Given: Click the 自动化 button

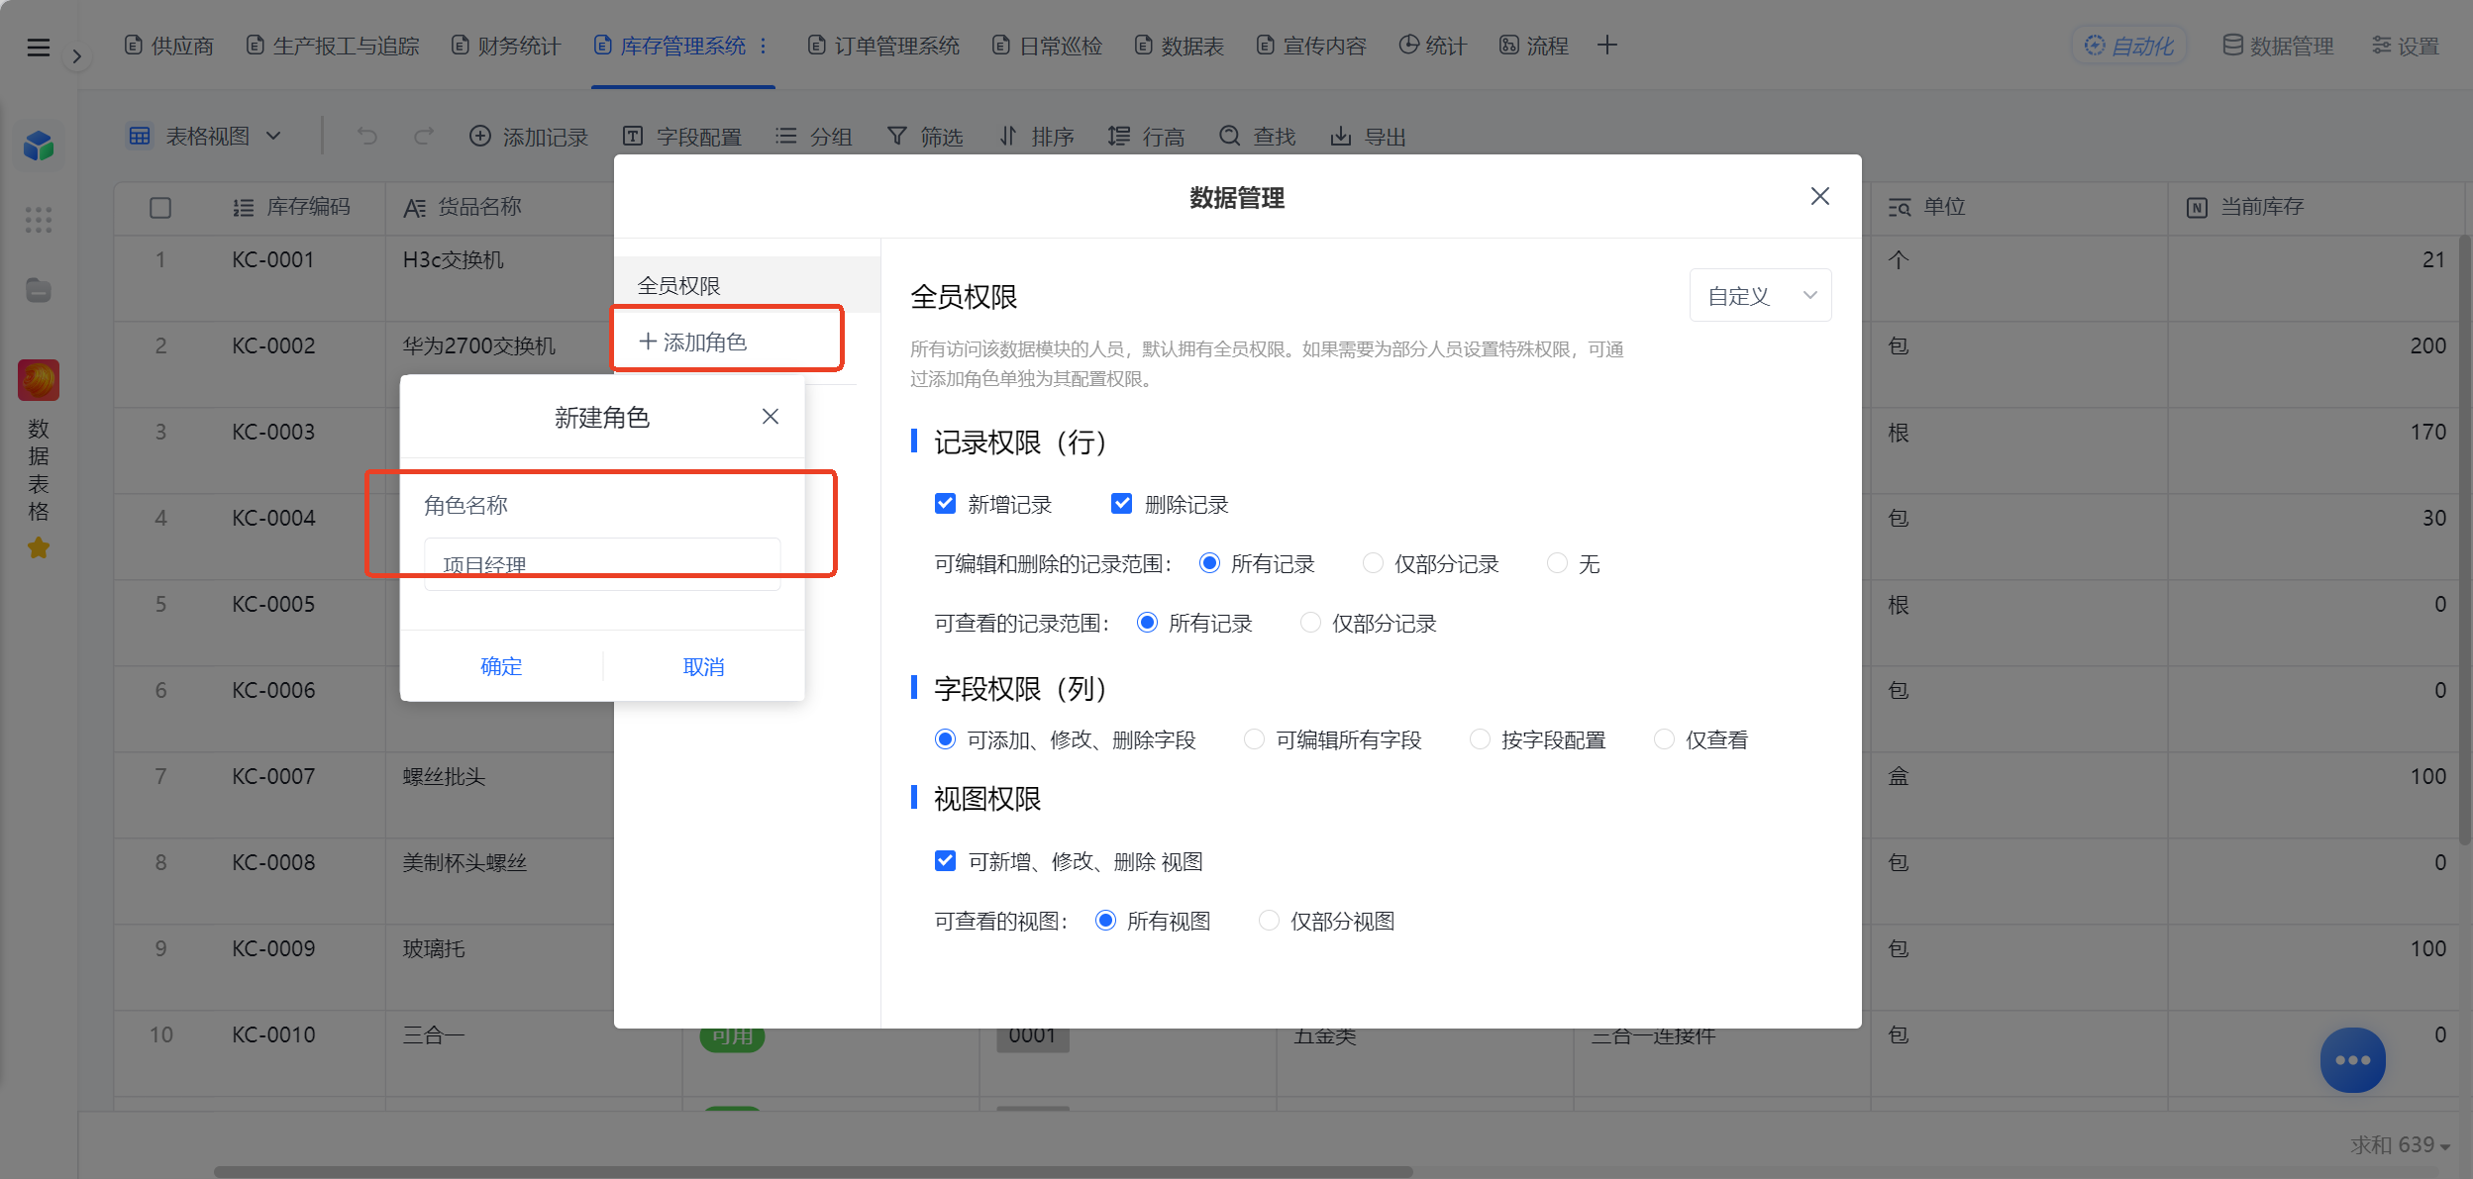Looking at the screenshot, I should (2129, 46).
